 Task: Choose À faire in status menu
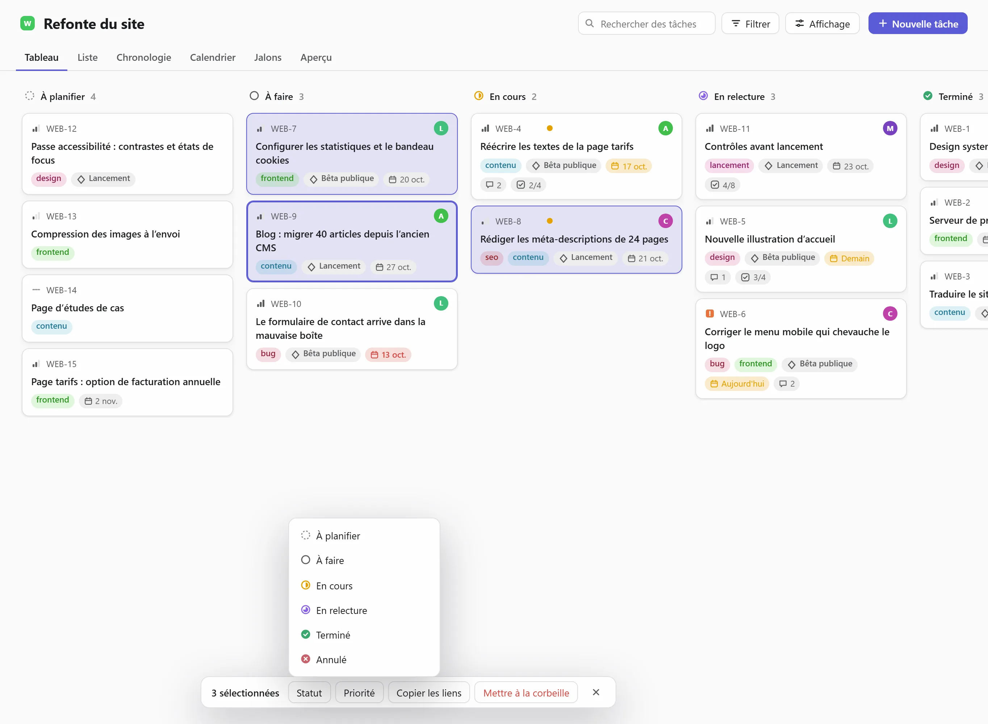coord(364,560)
